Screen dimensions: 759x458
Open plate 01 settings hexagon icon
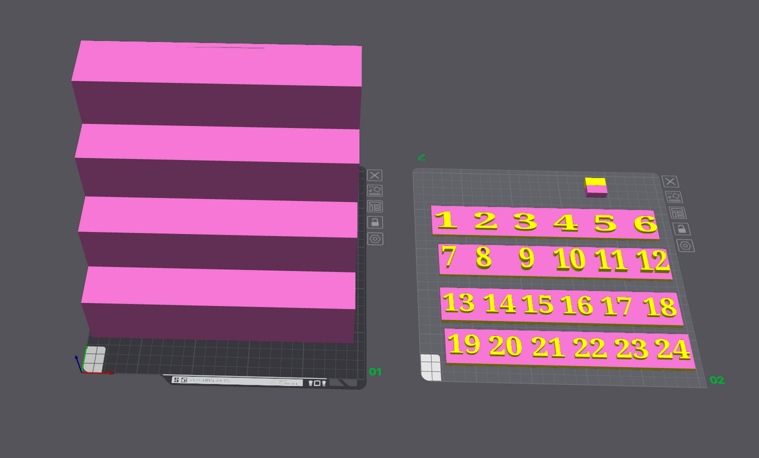point(375,239)
